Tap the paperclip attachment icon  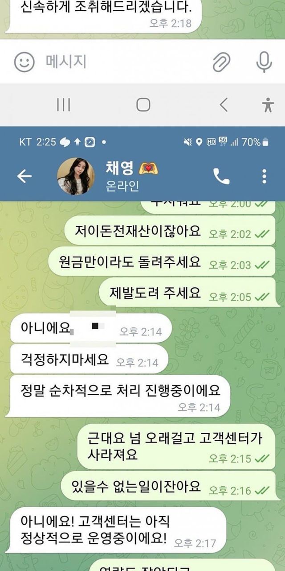221,62
